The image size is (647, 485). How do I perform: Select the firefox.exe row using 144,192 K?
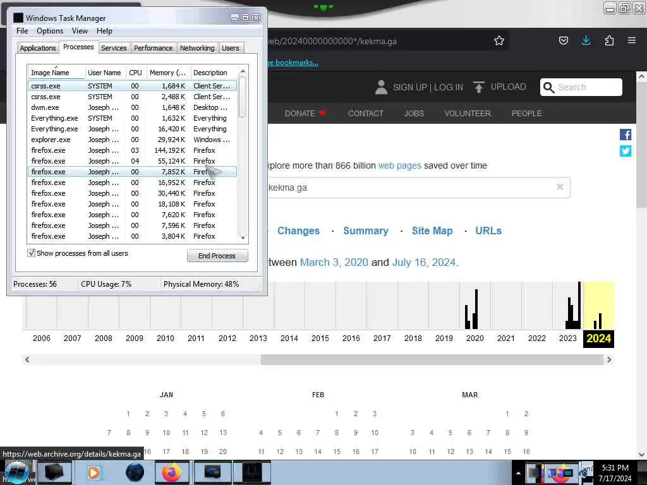coord(132,150)
